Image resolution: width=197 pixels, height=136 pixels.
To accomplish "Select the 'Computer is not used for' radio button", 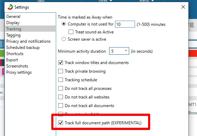I will (x=64, y=24).
